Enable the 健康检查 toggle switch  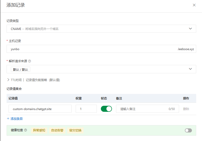(188, 130)
